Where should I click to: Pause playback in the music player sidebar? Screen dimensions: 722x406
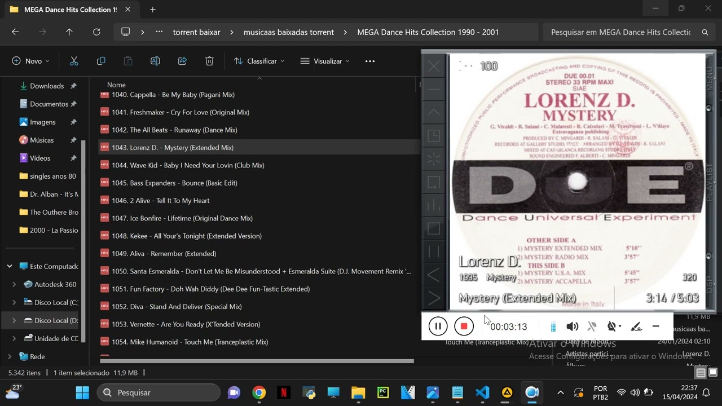click(434, 252)
